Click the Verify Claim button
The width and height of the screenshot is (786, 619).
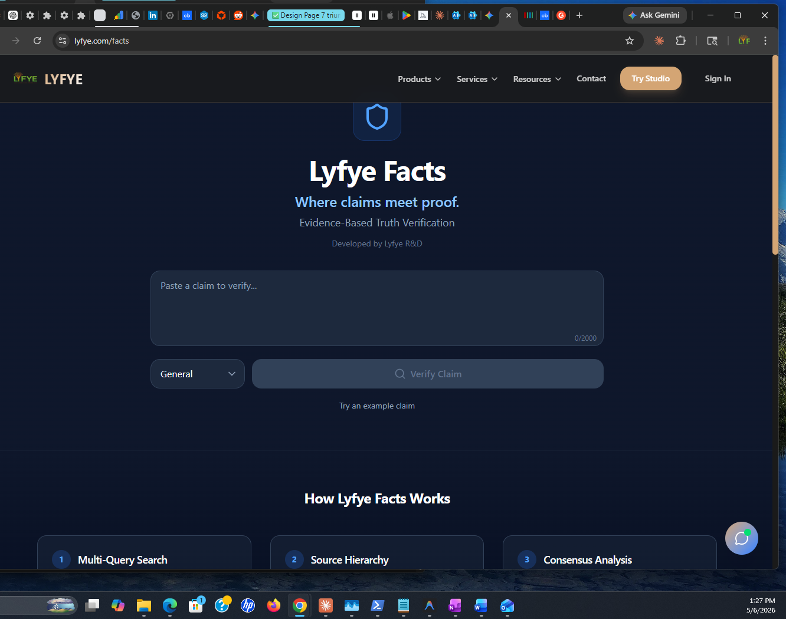428,374
